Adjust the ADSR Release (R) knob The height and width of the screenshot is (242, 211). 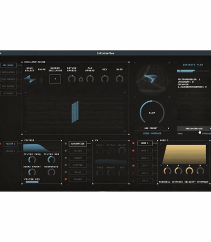(200, 171)
